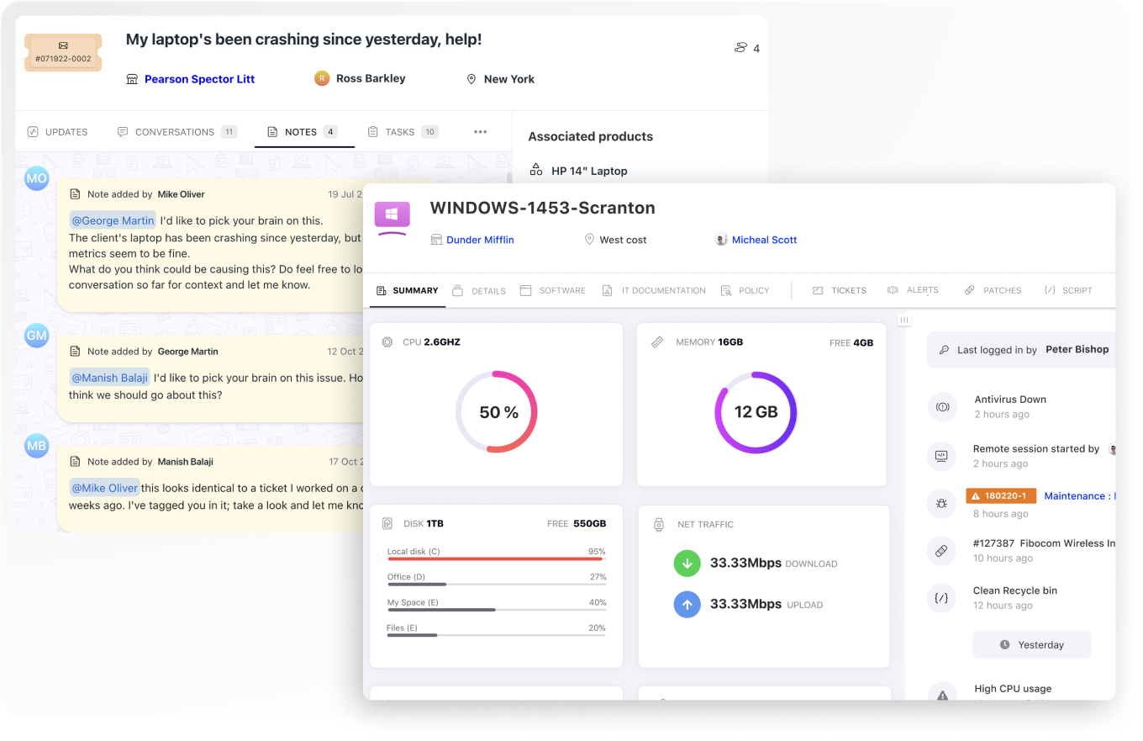
Task: Open the ellipsis menu after the Tasks tab
Action: tap(480, 132)
